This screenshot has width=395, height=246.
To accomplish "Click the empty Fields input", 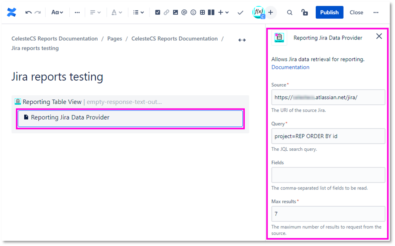I will point(328,175).
